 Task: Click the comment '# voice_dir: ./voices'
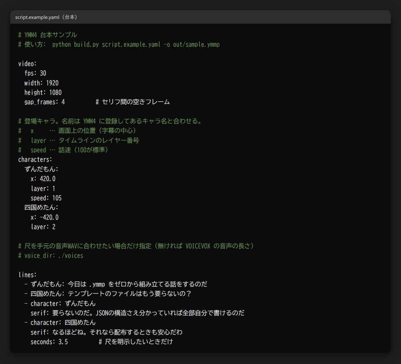tap(51, 256)
